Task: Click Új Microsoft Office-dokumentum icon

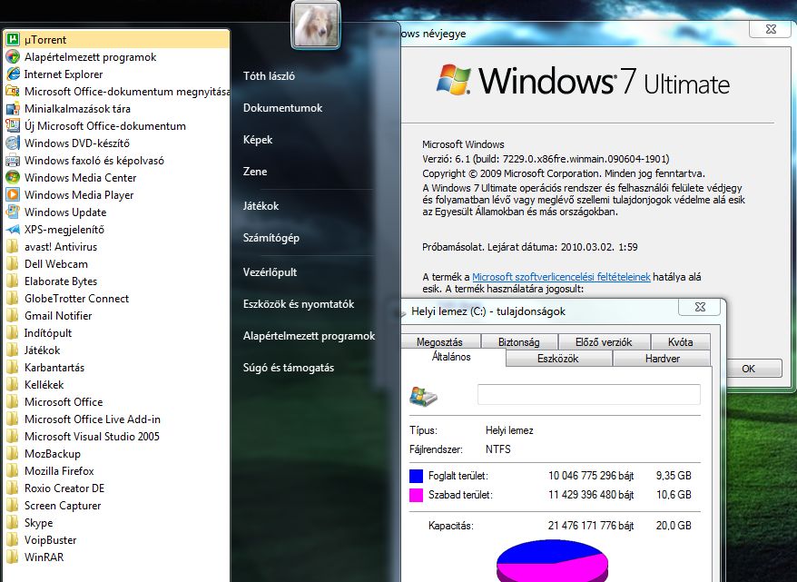Action: coord(13,126)
